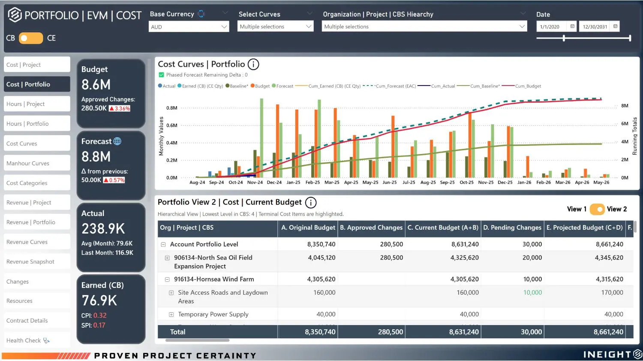643x361 pixels.
Task: Click the Base Currency refresh icon
Action: [x=201, y=14]
